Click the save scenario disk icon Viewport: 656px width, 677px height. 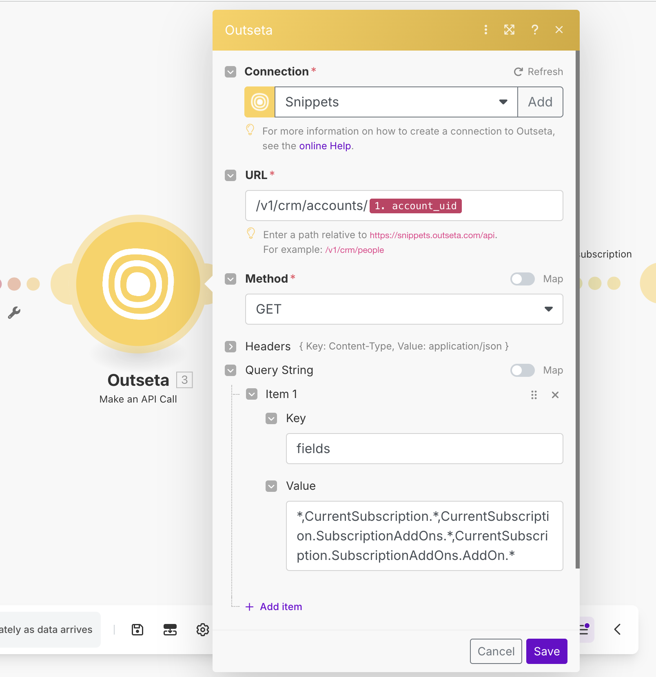coord(137,630)
